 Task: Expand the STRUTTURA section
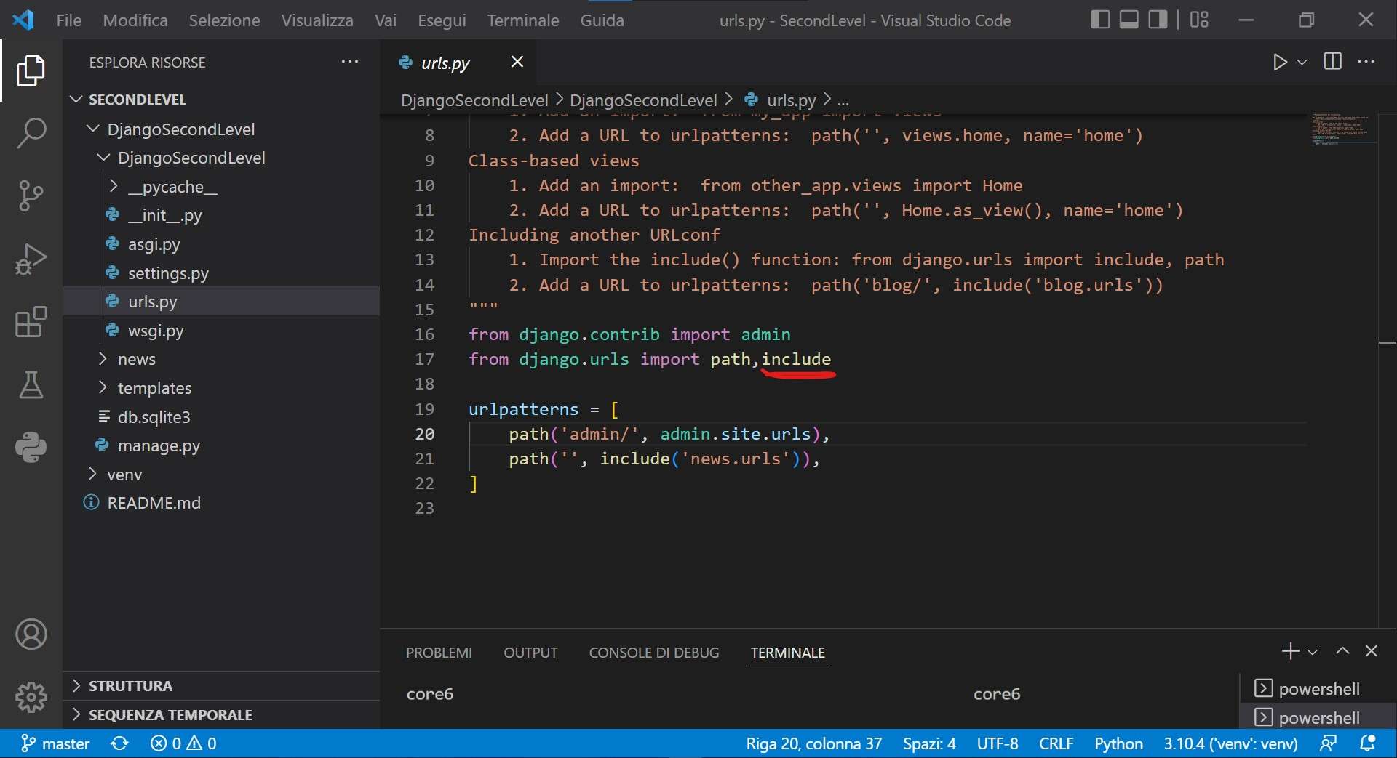[x=221, y=686]
